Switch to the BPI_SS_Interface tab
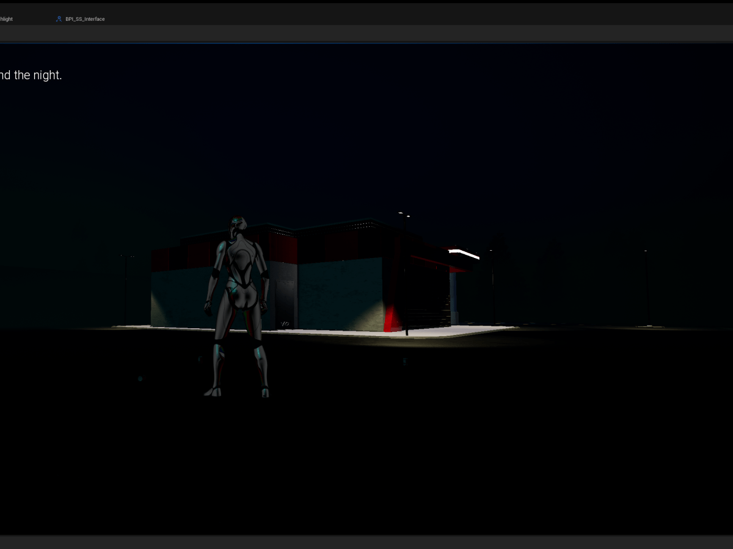 click(x=84, y=19)
